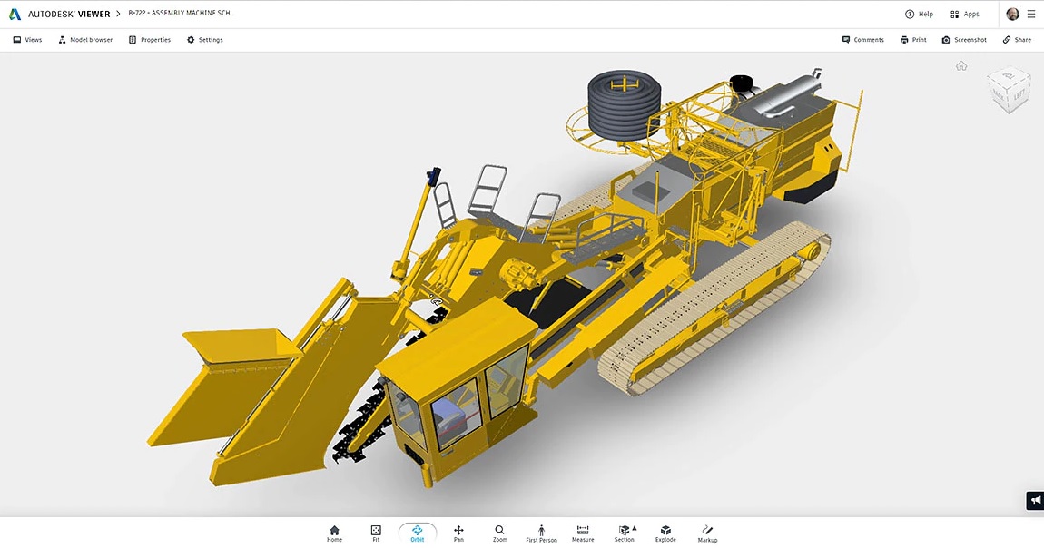Fit the model to view

click(x=376, y=533)
